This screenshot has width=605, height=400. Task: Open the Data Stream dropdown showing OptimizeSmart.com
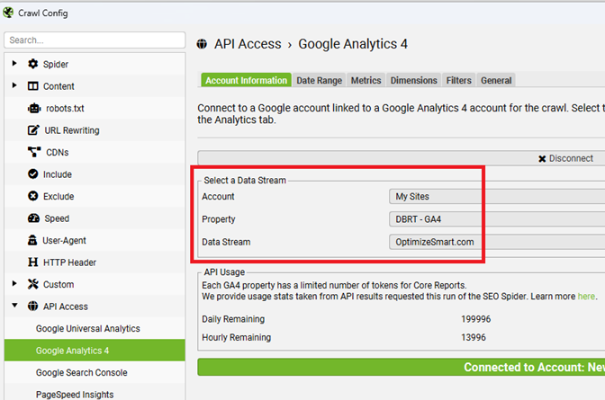click(x=497, y=242)
